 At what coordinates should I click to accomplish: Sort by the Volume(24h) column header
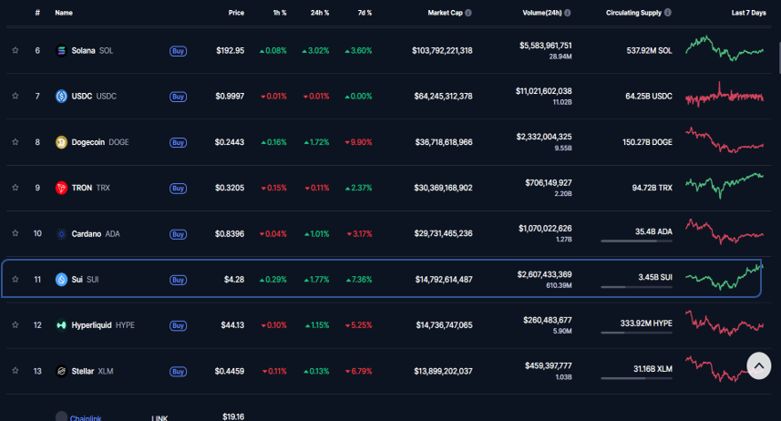pyautogui.click(x=542, y=13)
